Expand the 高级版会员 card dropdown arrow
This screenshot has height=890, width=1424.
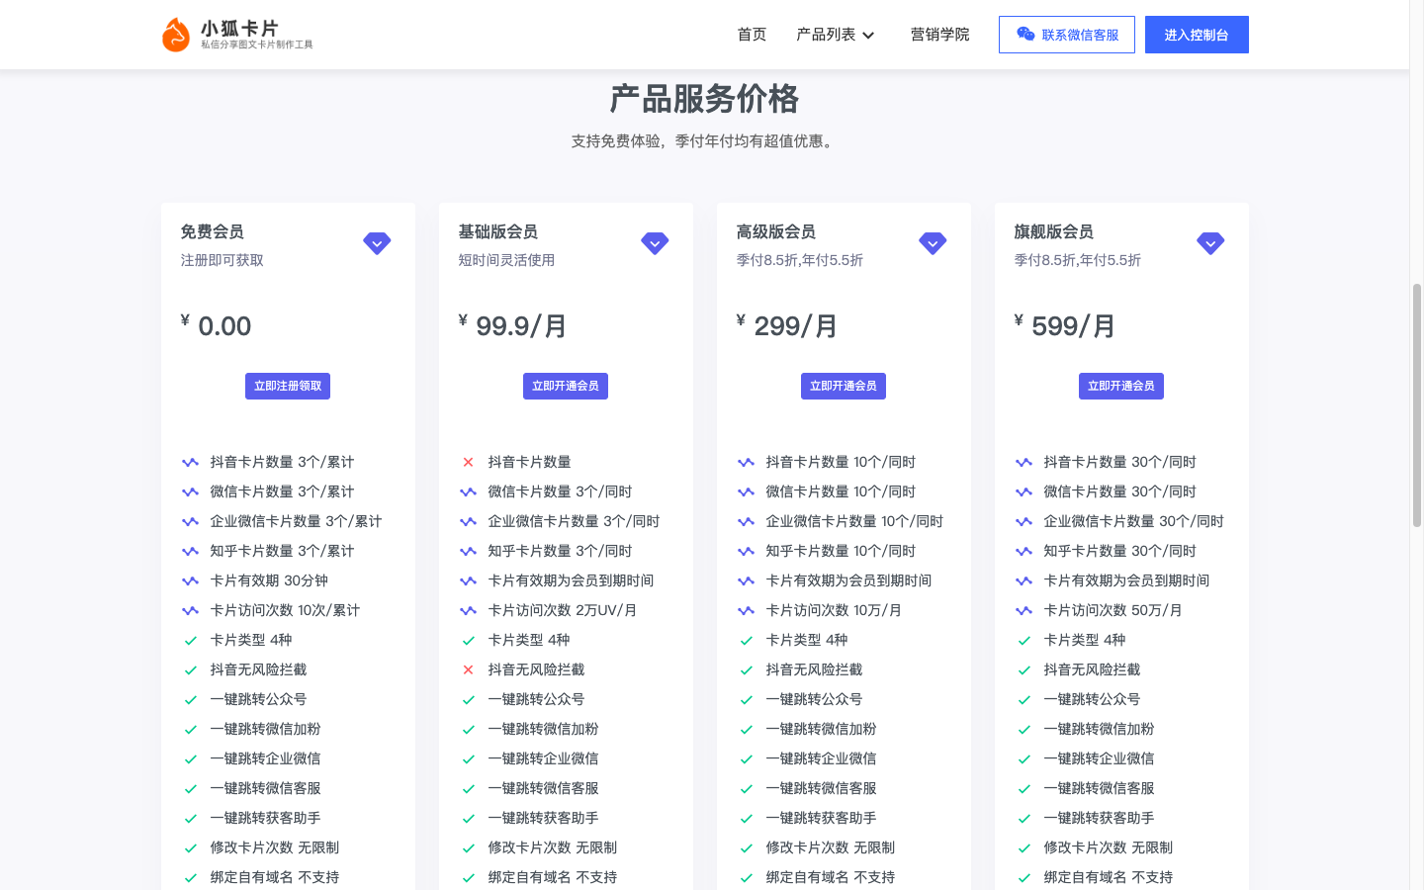(933, 242)
